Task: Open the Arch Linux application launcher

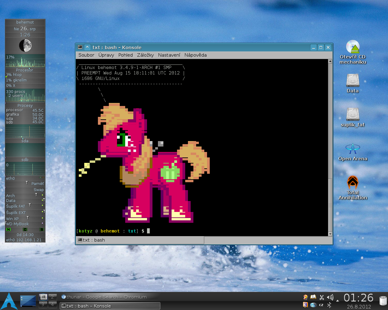Action: 9,301
